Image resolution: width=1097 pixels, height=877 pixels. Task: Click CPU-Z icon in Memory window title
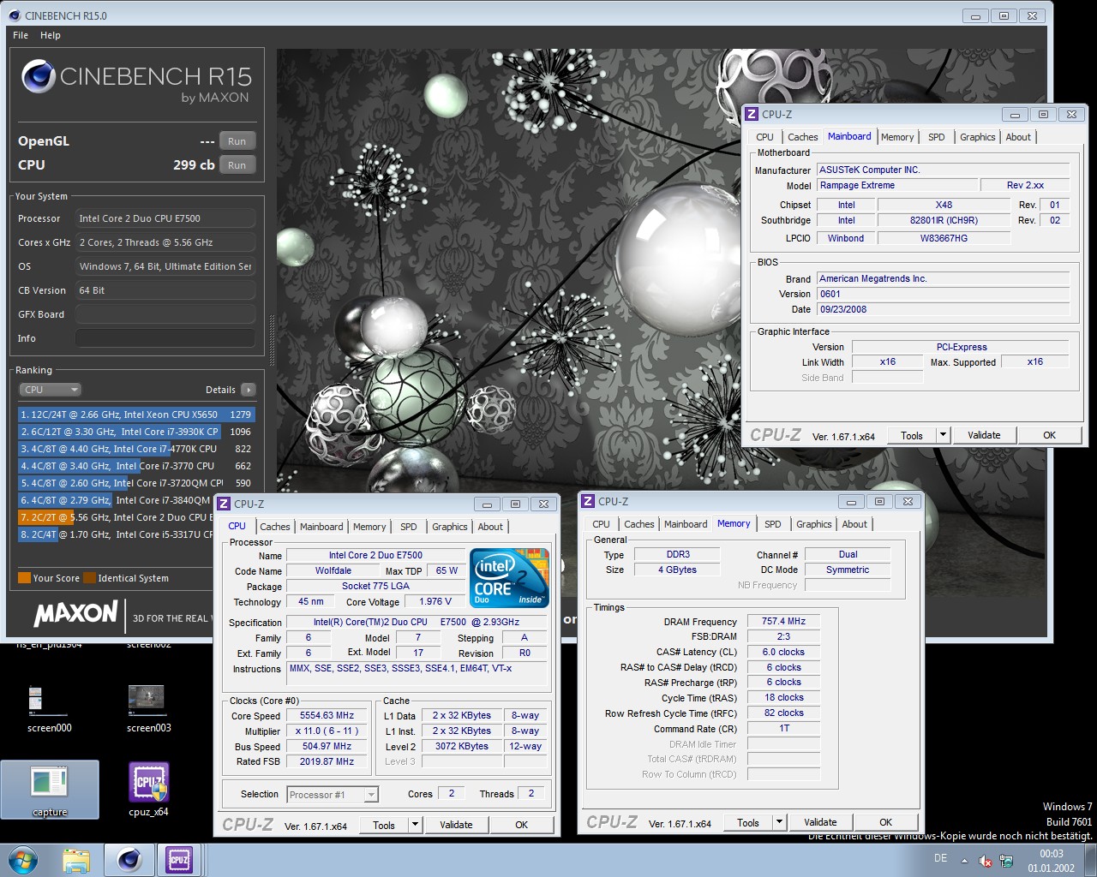pyautogui.click(x=588, y=501)
